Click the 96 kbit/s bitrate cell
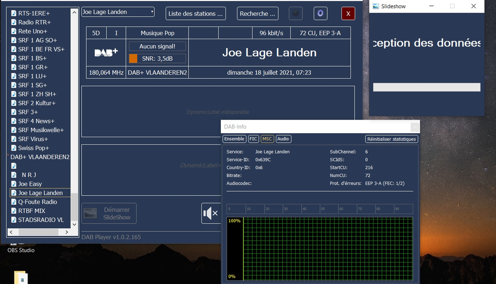The height and width of the screenshot is (284, 496). 271,33
